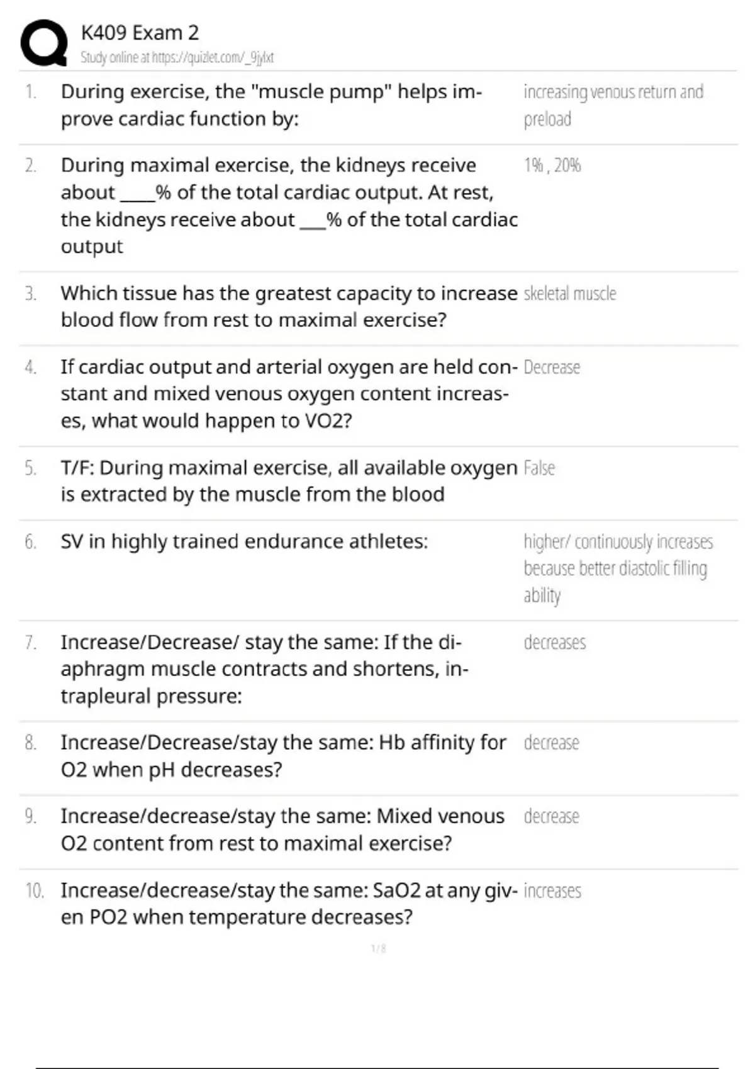The image size is (755, 1069).
Task: Select question about greatest blood flow capacity
Action: click(x=289, y=306)
